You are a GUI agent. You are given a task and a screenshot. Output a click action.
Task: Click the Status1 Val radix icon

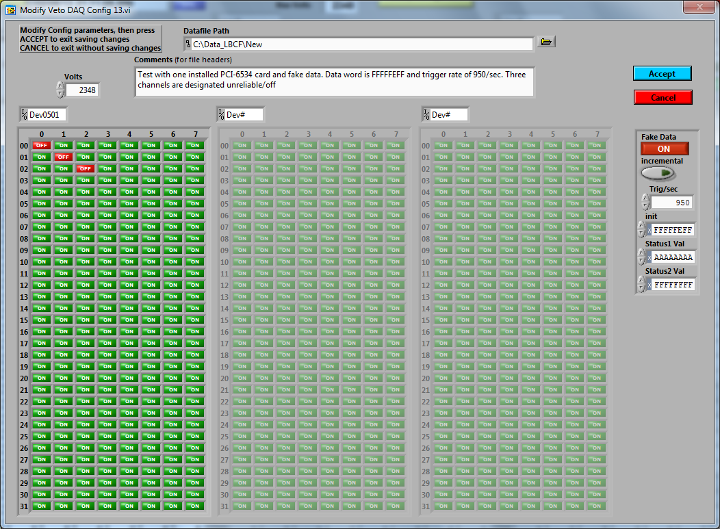648,258
